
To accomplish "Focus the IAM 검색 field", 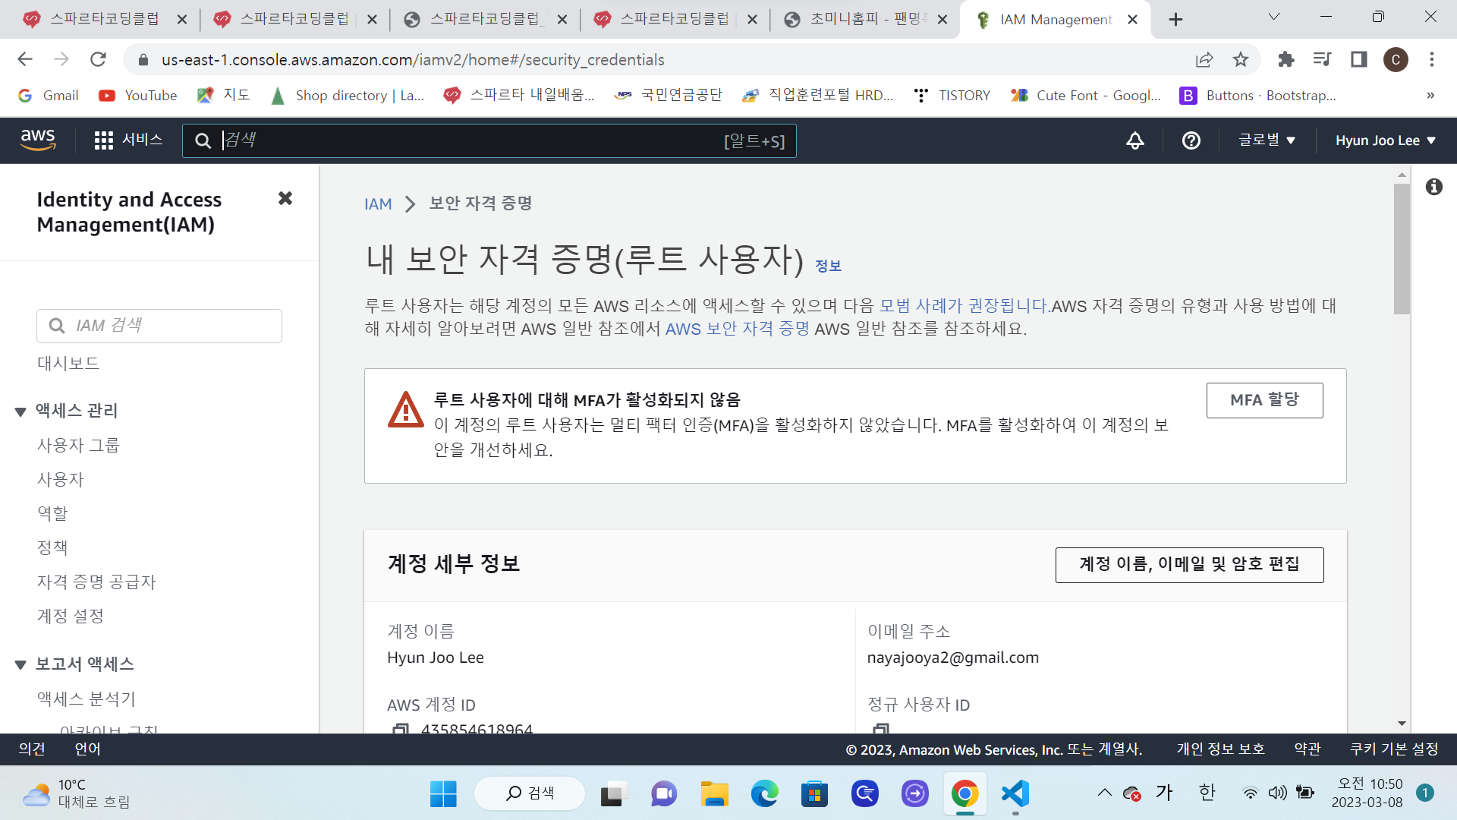I will coord(159,326).
